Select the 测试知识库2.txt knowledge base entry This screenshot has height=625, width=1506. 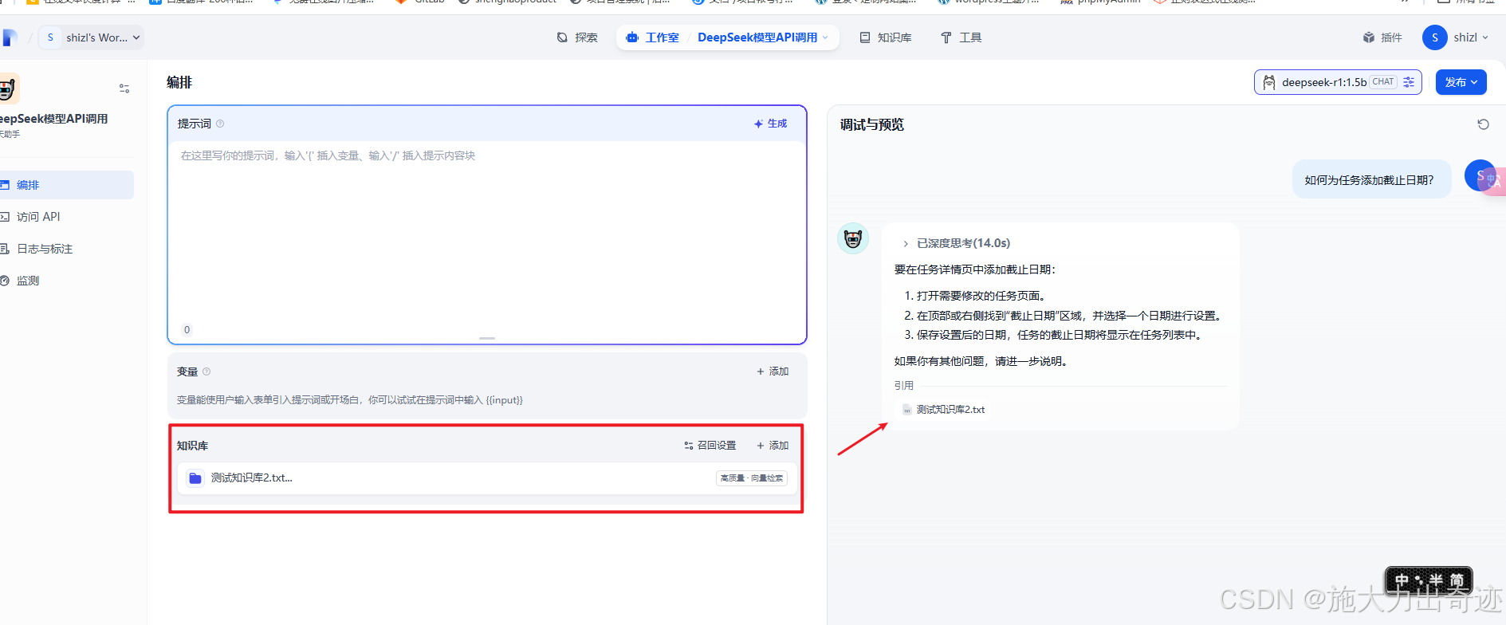(x=487, y=478)
